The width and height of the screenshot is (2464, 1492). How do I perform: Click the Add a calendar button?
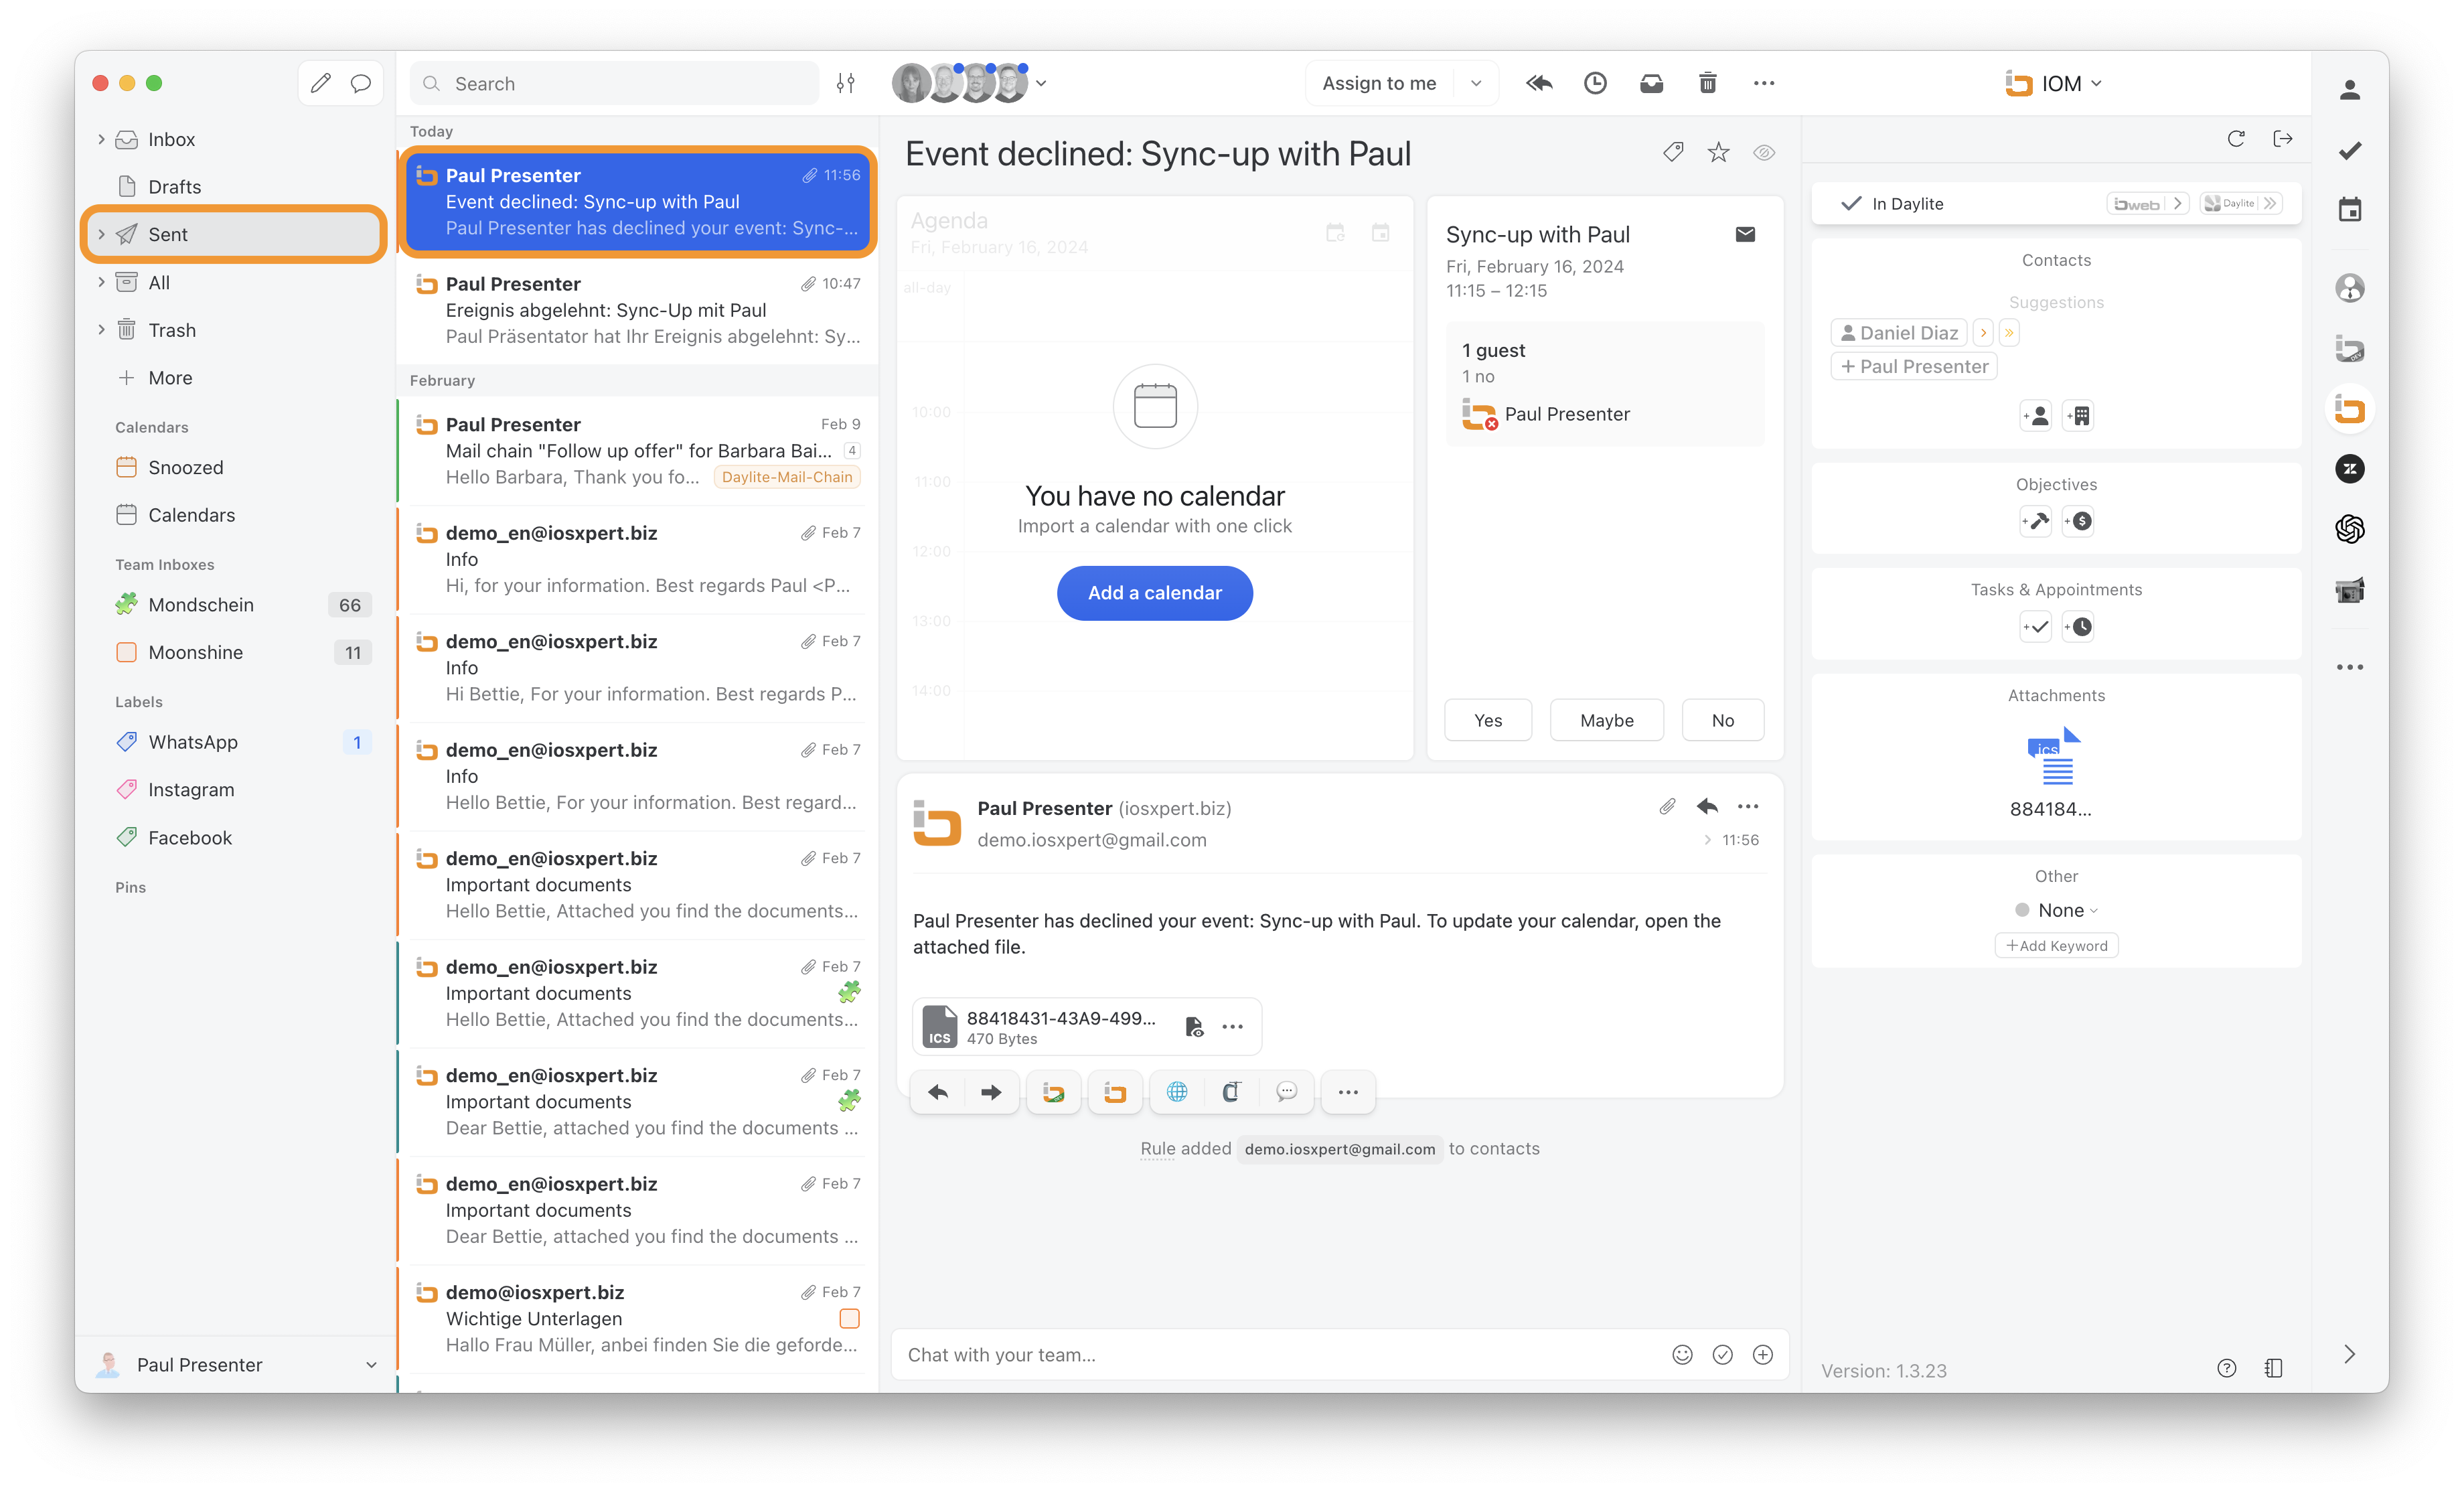point(1155,592)
